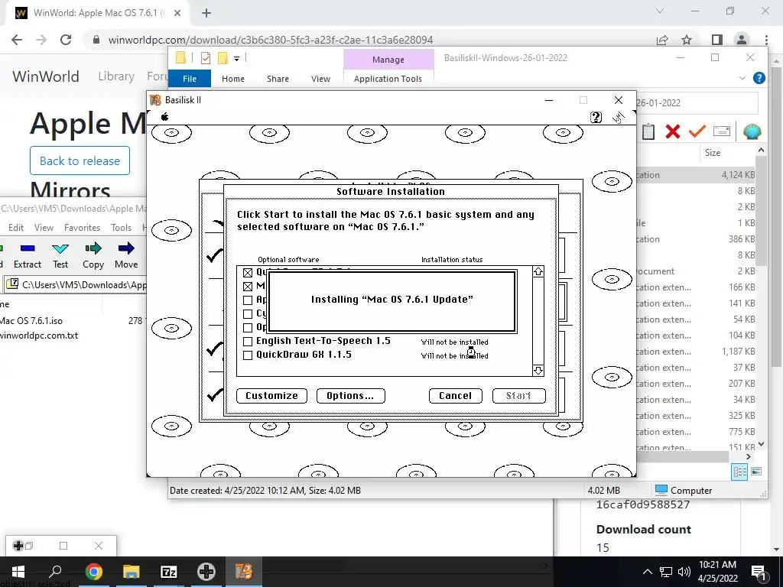Open Basilisk II from the taskbar
Screen dimensions: 783x587
244,572
